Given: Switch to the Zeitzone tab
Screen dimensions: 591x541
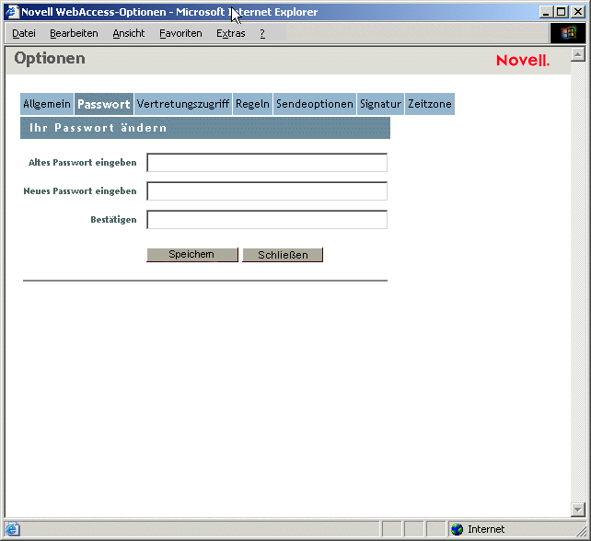Looking at the screenshot, I should click(x=430, y=104).
